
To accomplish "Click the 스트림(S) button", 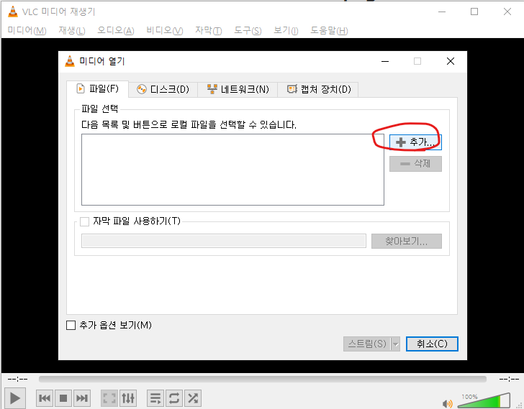I will 367,344.
